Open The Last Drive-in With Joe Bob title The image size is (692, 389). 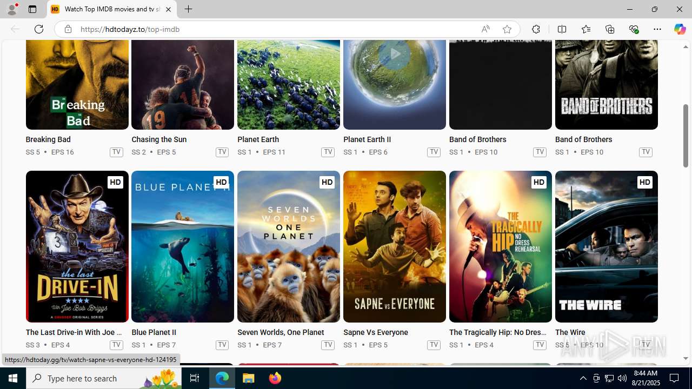(x=74, y=332)
